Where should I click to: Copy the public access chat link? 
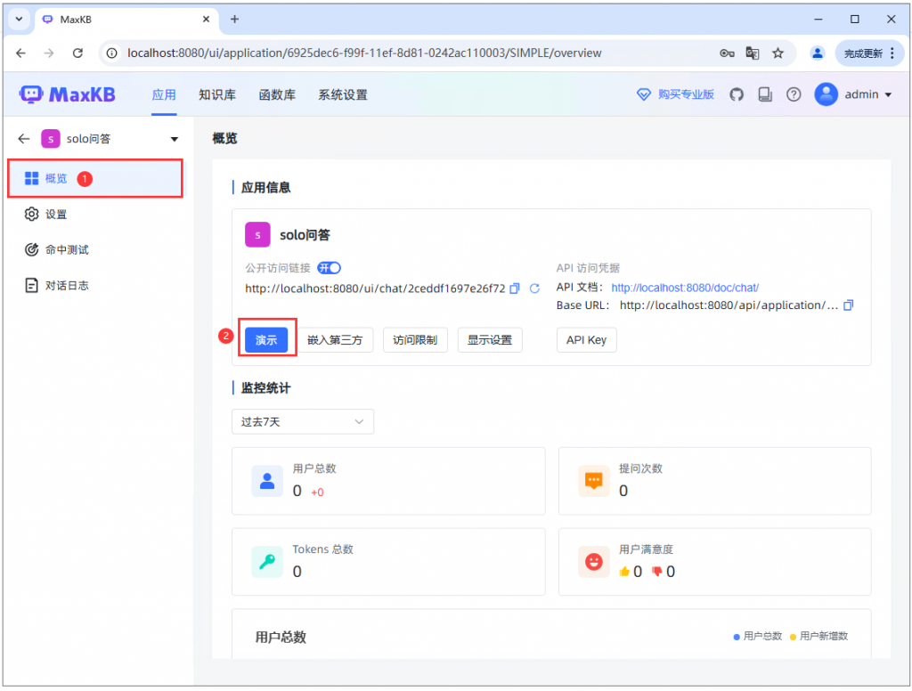click(515, 289)
